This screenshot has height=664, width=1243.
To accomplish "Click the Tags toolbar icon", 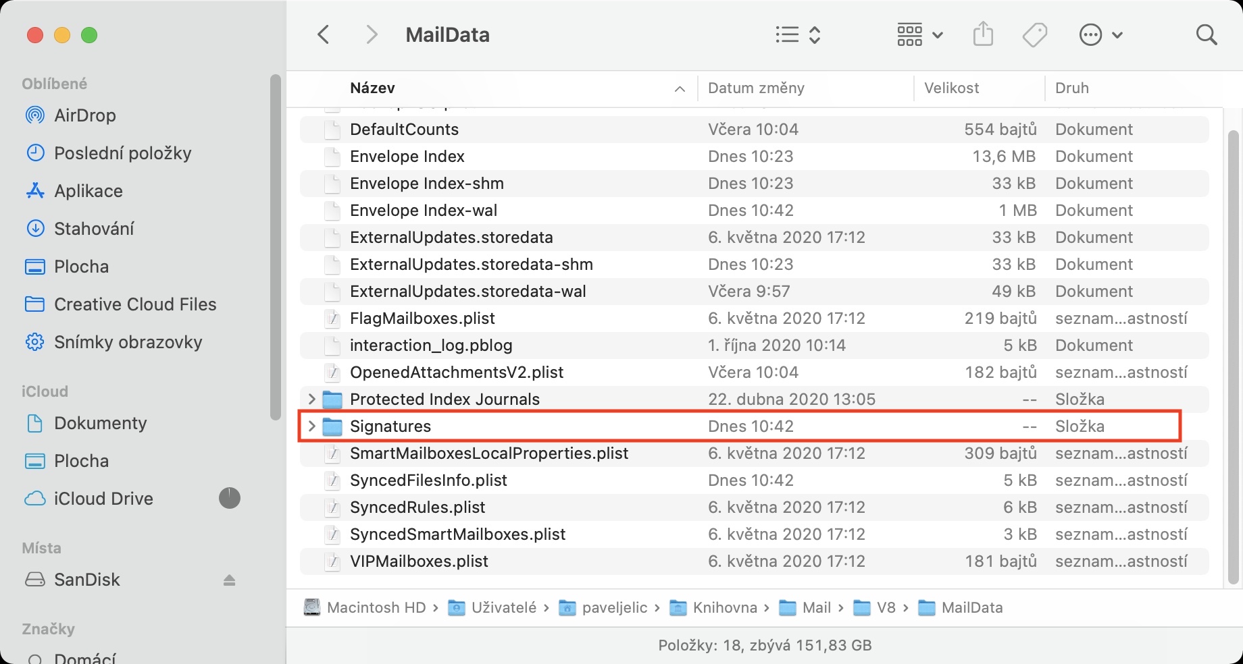I will pos(1034,35).
